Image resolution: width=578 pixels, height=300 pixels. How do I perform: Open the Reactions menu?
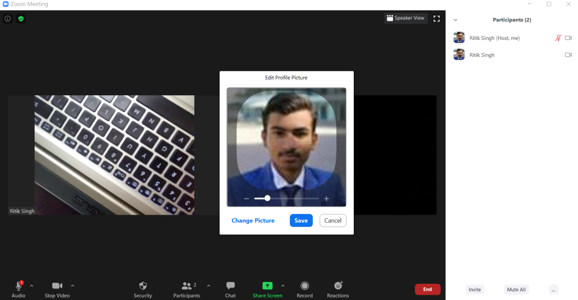338,289
